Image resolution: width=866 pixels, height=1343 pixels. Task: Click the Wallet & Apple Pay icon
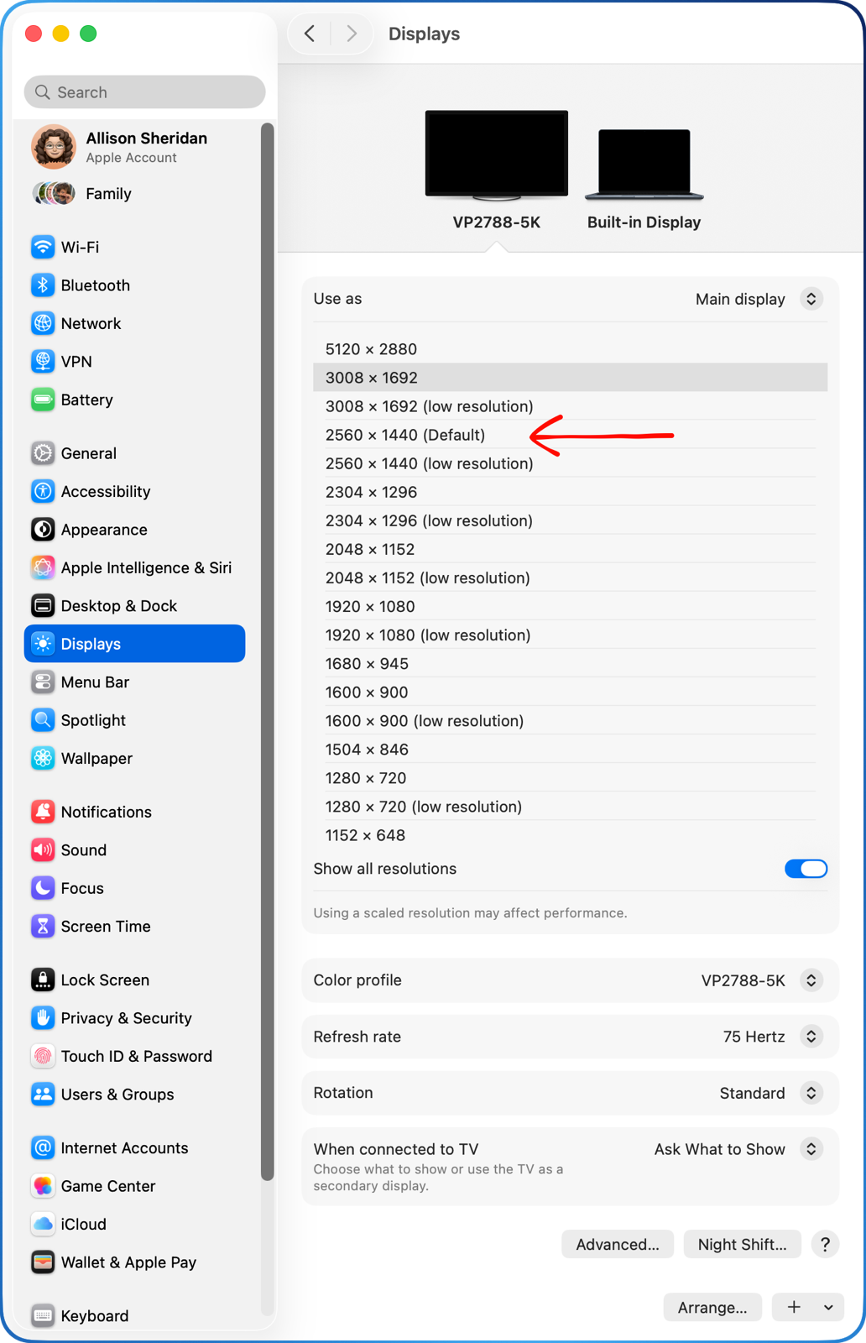tap(43, 1262)
